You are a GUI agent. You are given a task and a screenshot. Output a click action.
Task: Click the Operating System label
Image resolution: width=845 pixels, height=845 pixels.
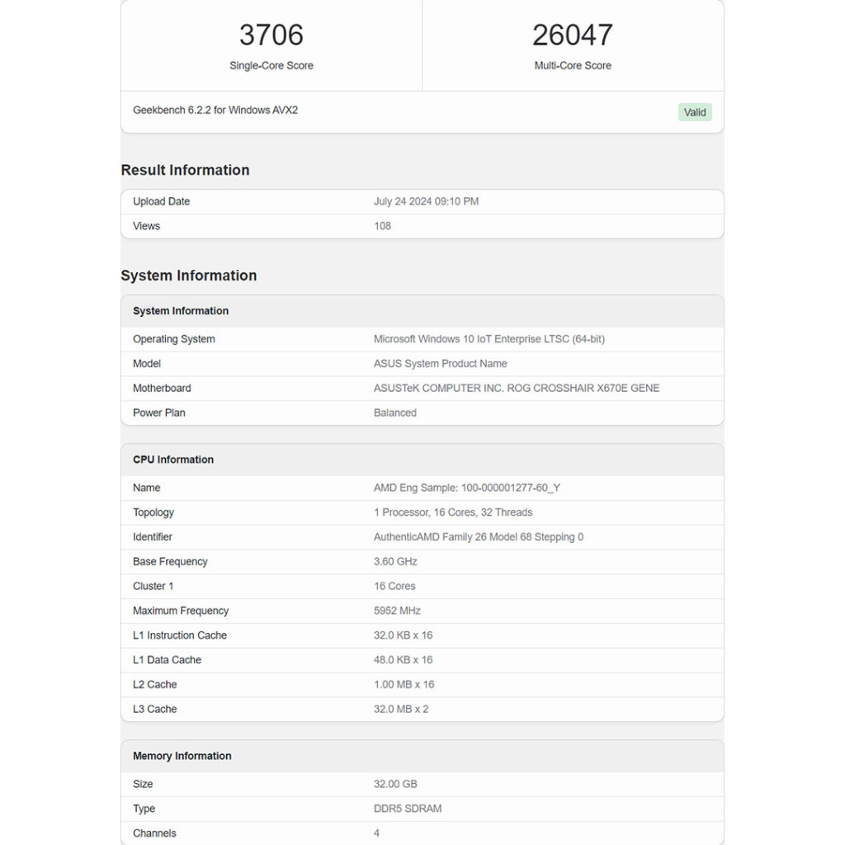coord(173,339)
